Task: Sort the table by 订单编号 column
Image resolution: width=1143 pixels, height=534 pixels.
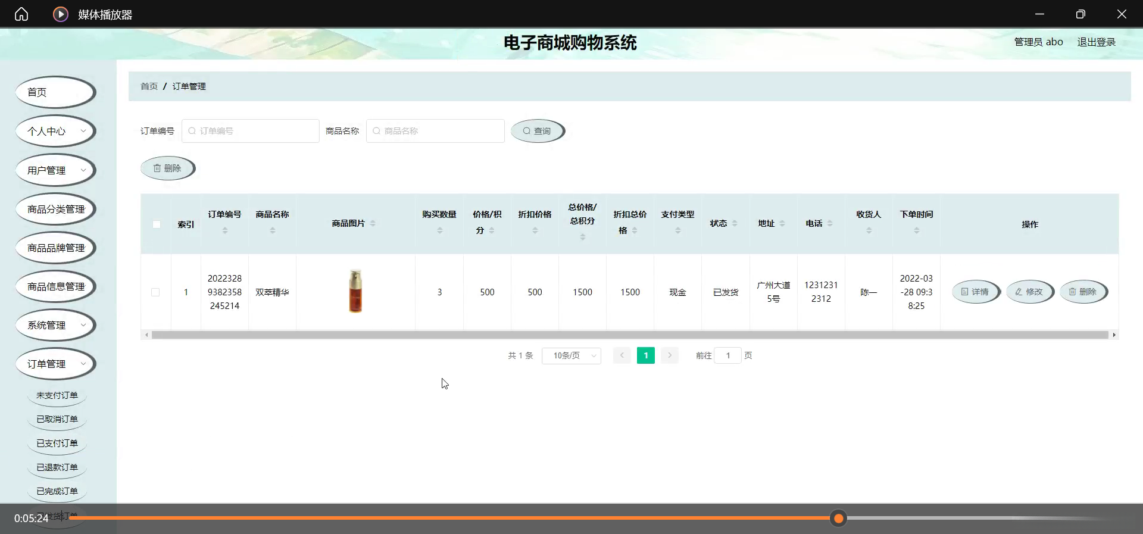Action: [225, 230]
